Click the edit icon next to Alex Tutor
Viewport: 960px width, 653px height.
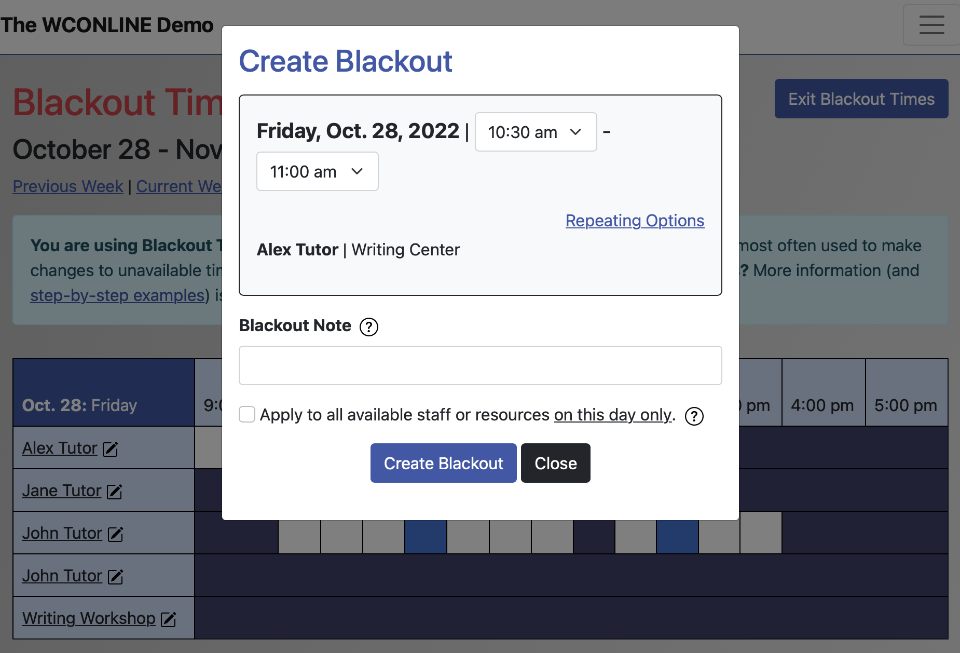pos(111,449)
